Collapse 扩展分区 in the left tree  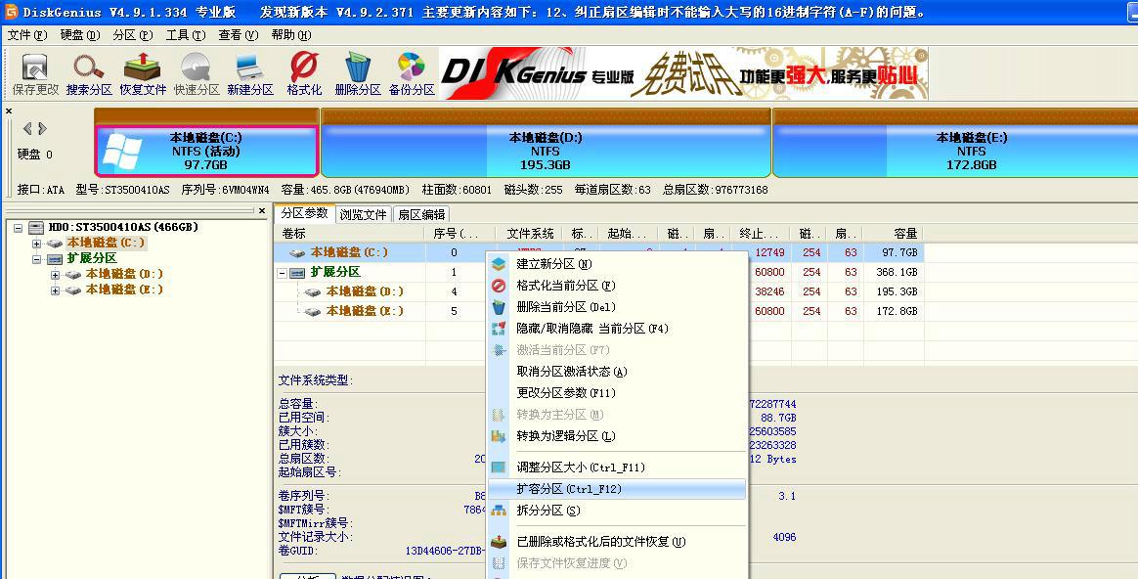point(36,258)
